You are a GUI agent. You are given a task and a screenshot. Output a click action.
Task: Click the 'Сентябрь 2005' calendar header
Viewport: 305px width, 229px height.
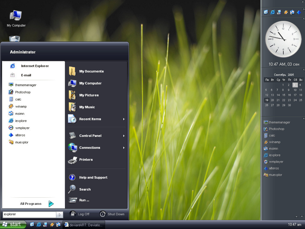[x=284, y=75]
